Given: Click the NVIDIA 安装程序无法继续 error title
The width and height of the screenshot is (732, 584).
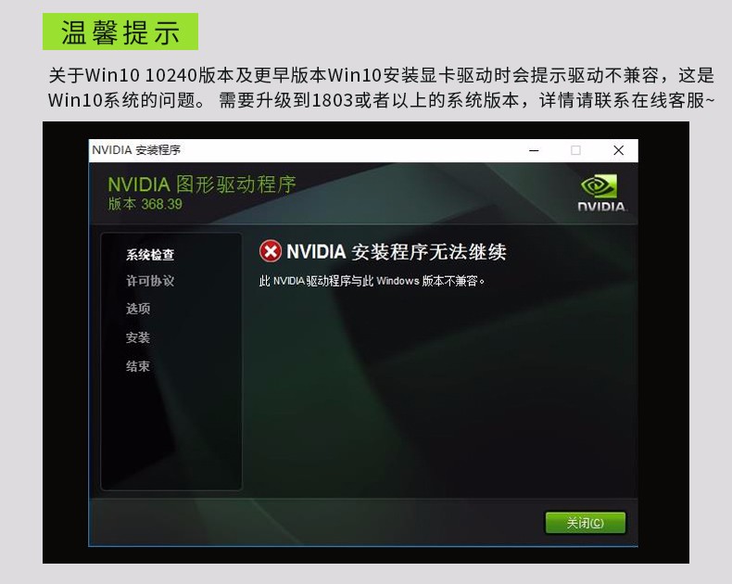Looking at the screenshot, I should [x=397, y=252].
